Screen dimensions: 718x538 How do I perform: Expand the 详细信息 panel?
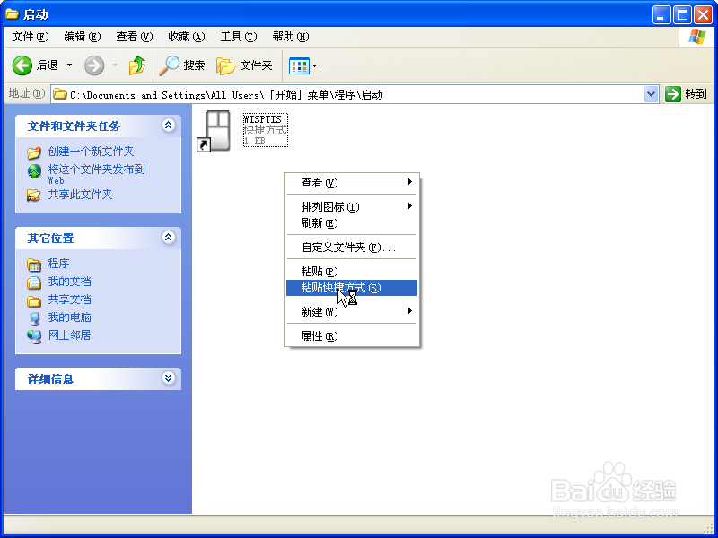pyautogui.click(x=169, y=378)
